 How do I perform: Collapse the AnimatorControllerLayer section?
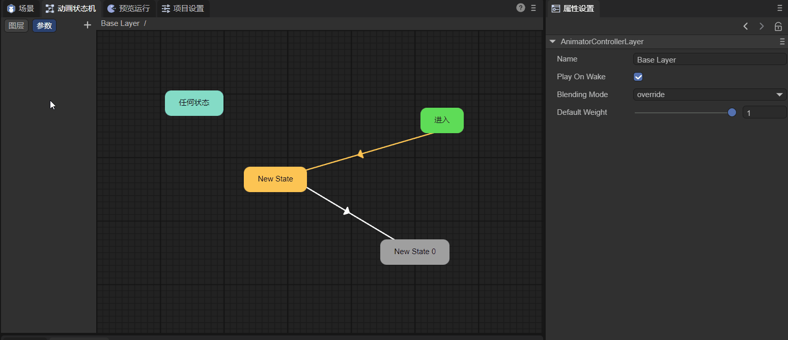[552, 42]
